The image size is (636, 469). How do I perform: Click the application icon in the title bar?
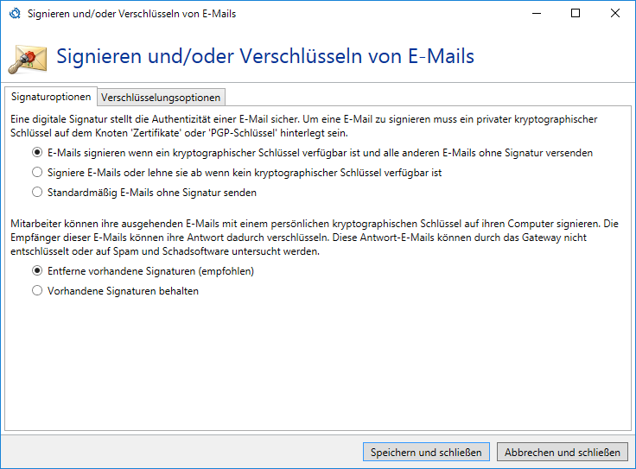(x=14, y=14)
